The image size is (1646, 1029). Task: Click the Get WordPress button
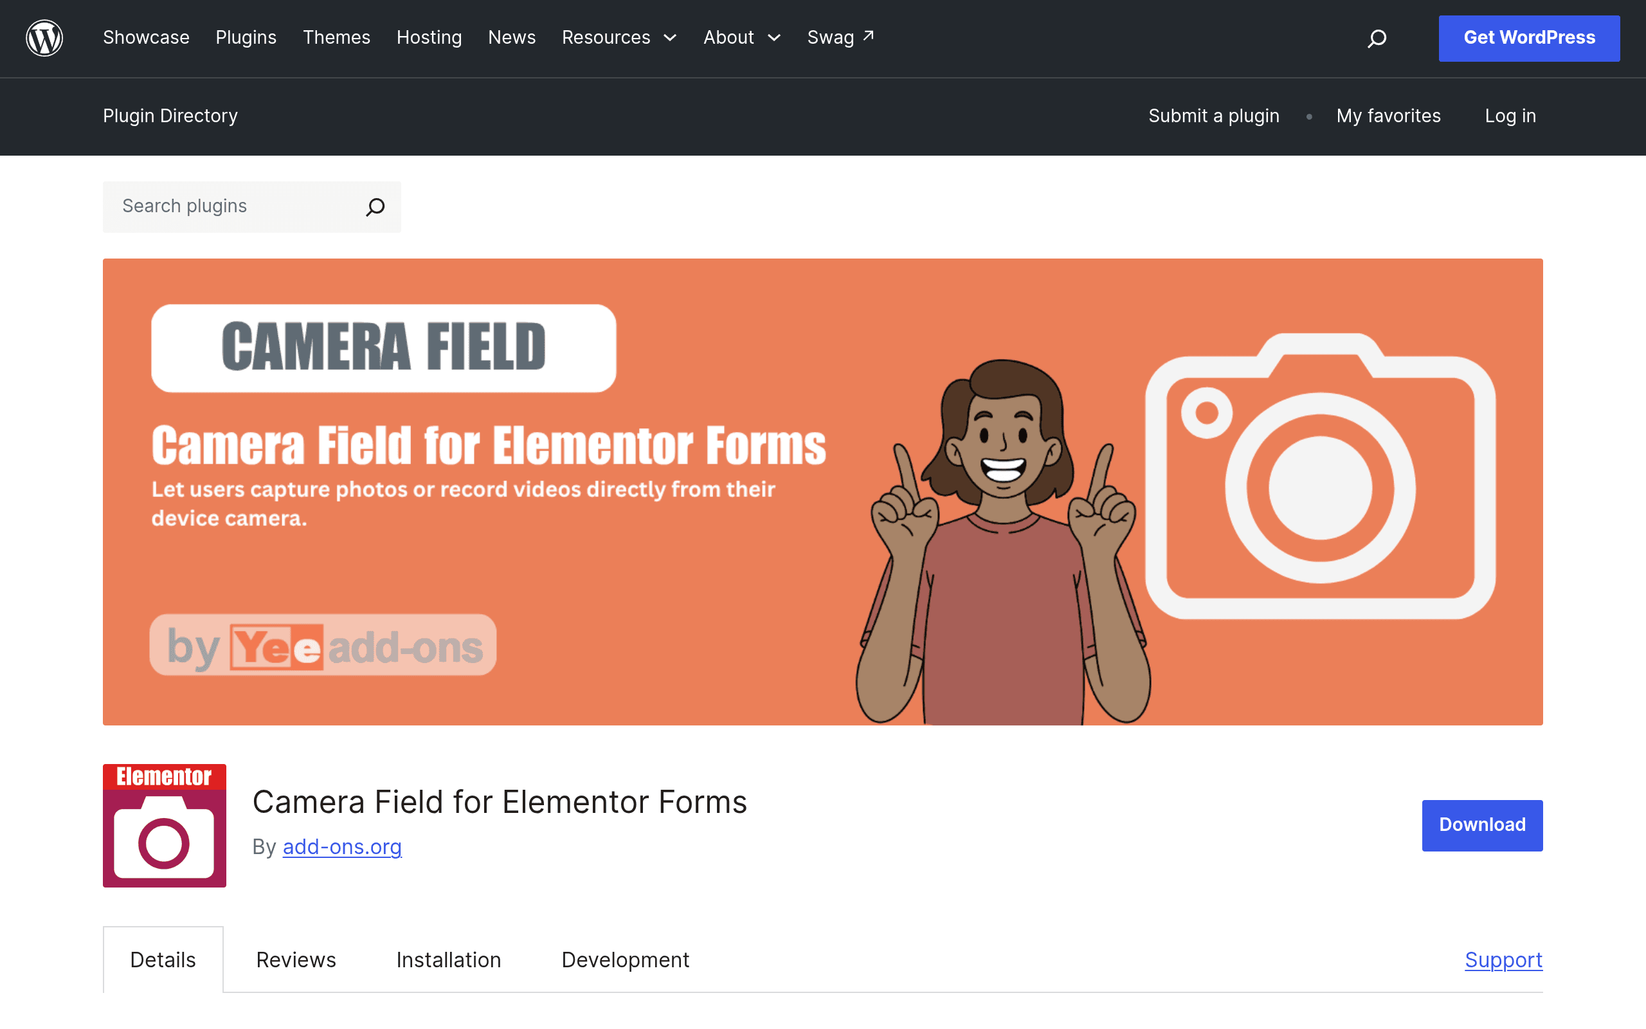tap(1529, 38)
